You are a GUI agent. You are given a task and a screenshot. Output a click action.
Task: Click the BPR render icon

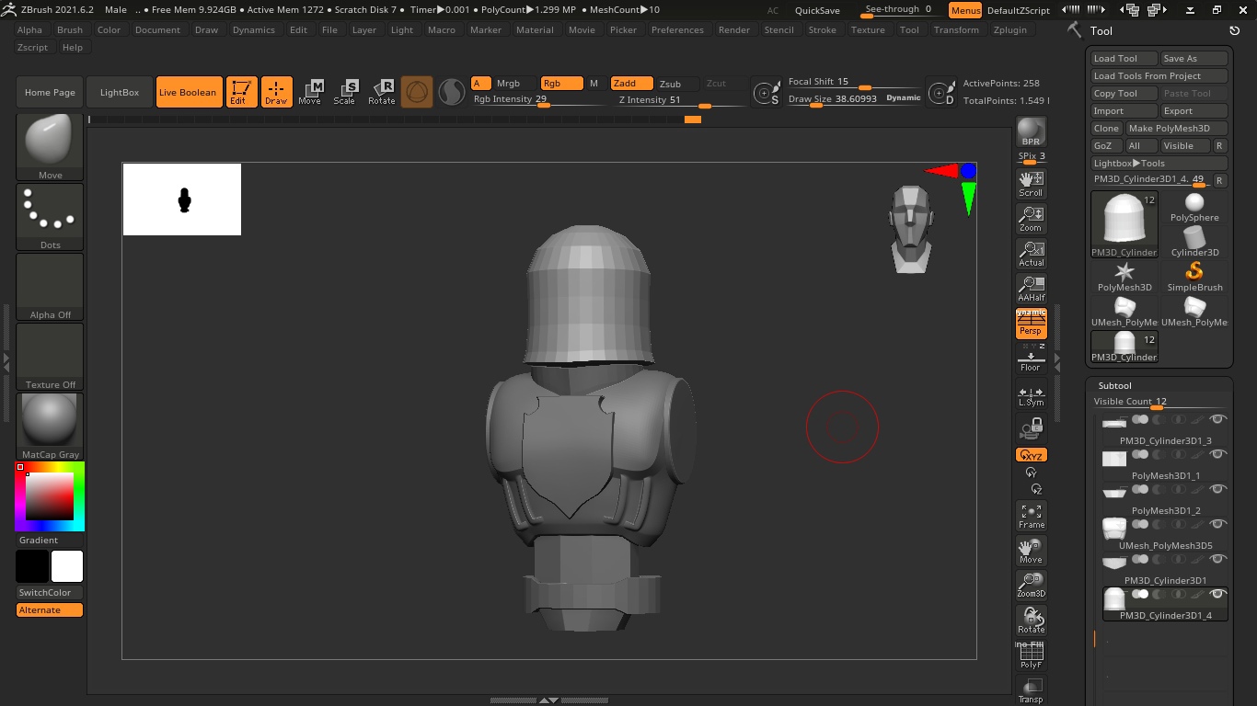pos(1031,131)
